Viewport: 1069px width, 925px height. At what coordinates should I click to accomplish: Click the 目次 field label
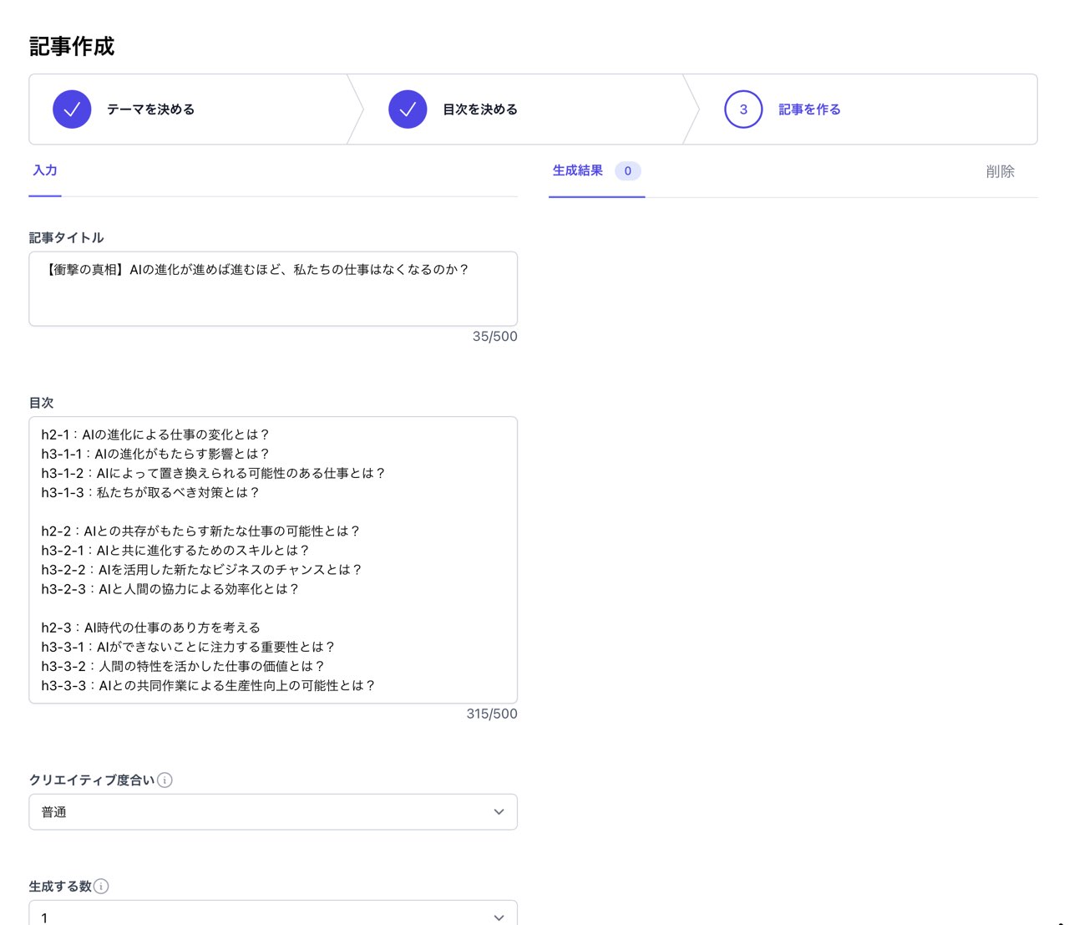(x=41, y=403)
